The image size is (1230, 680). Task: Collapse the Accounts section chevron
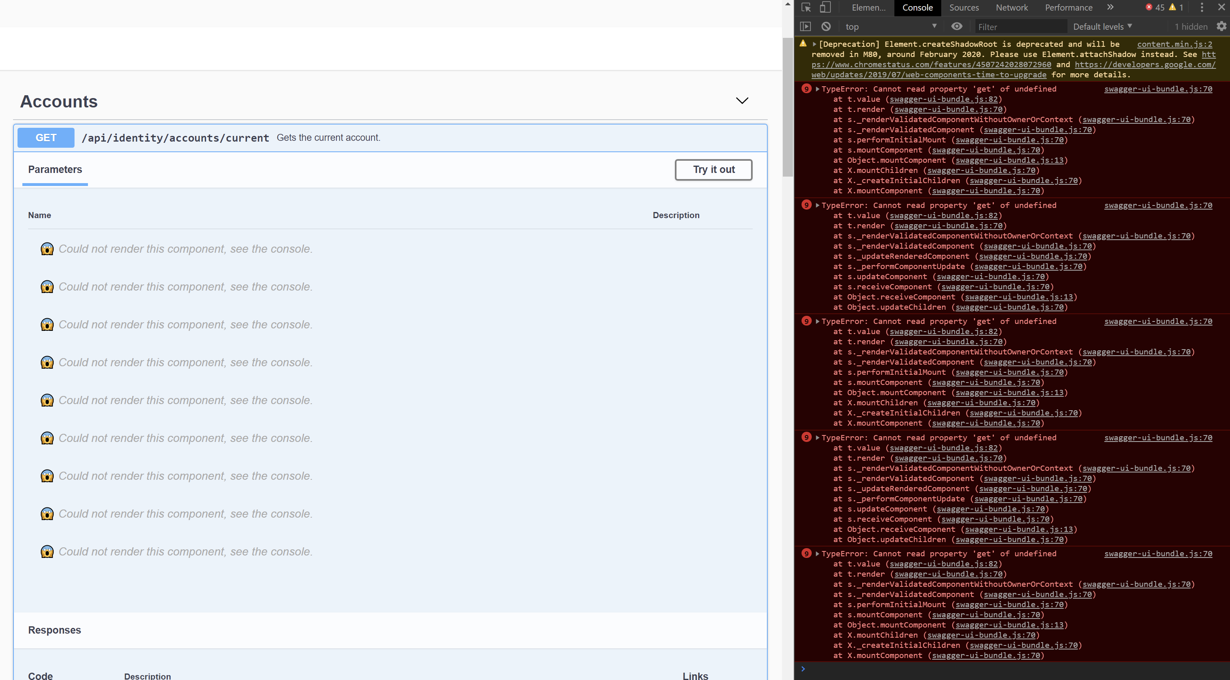coord(742,101)
